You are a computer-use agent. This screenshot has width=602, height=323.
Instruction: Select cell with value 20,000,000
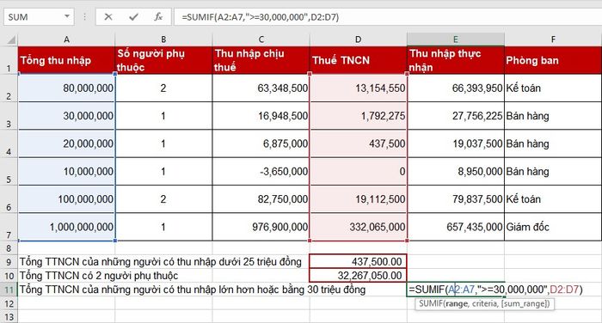66,143
